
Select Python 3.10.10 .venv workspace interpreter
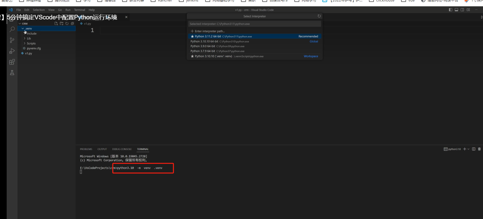tap(255, 56)
